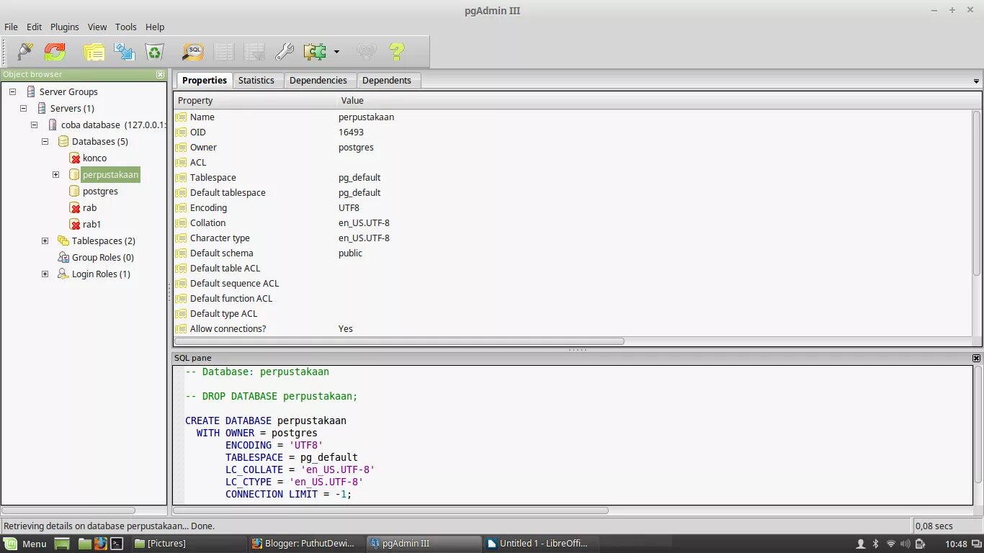Switch to Blogger browser window in taskbar

click(303, 544)
